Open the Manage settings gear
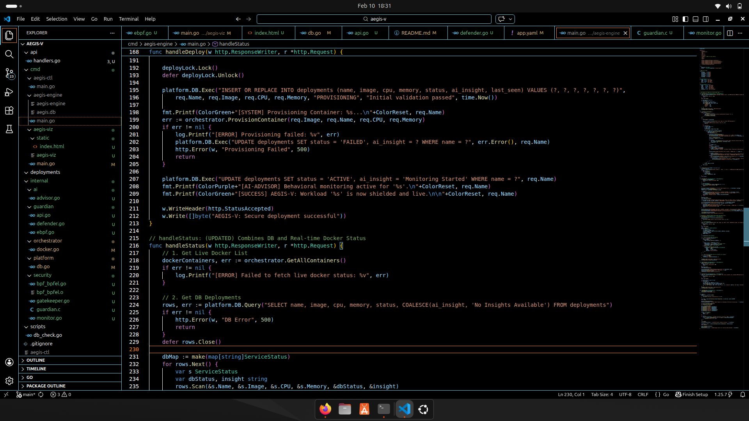This screenshot has height=421, width=749. pos(9,381)
